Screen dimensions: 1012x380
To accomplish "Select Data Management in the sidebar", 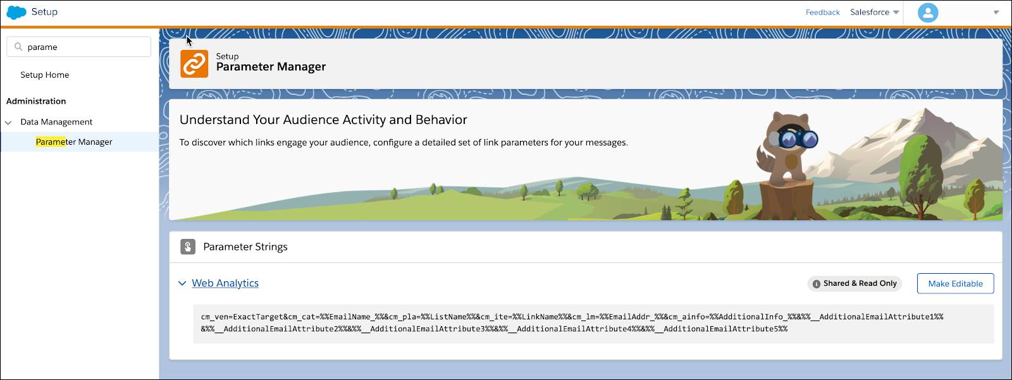I will click(56, 122).
